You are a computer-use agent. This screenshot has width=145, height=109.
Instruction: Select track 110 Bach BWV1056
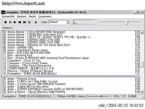(x=71, y=53)
